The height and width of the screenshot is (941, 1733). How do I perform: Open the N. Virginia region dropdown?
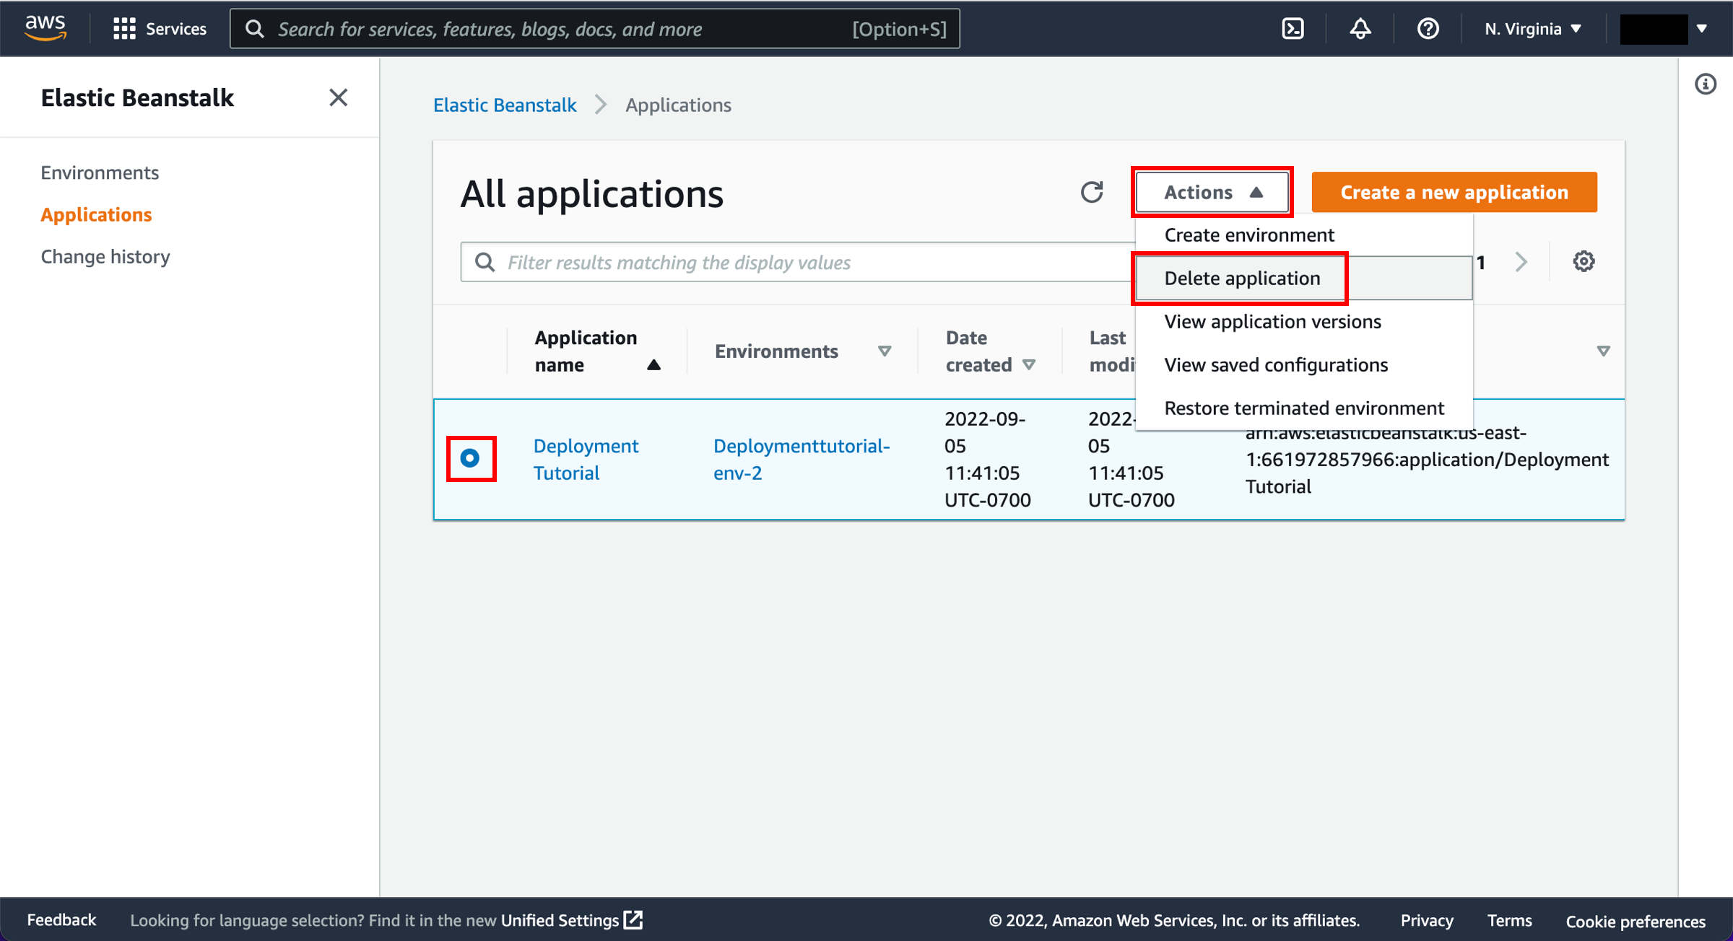1532,29
